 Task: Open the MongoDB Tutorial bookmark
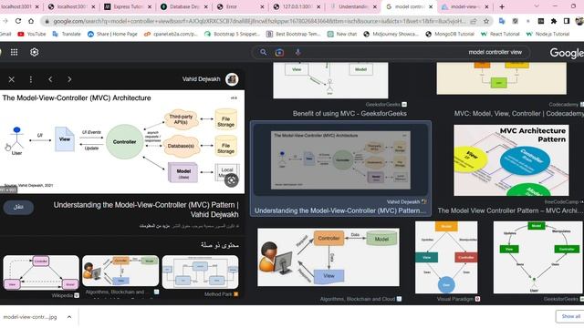click(x=450, y=34)
